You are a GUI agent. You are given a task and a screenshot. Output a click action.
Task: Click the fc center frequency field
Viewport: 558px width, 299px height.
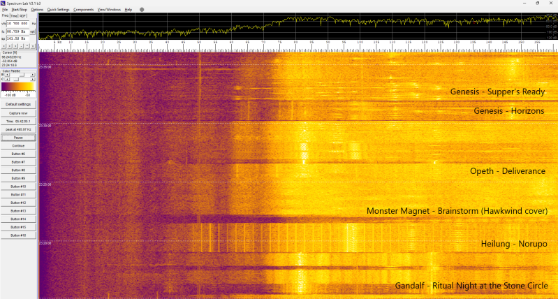point(17,31)
